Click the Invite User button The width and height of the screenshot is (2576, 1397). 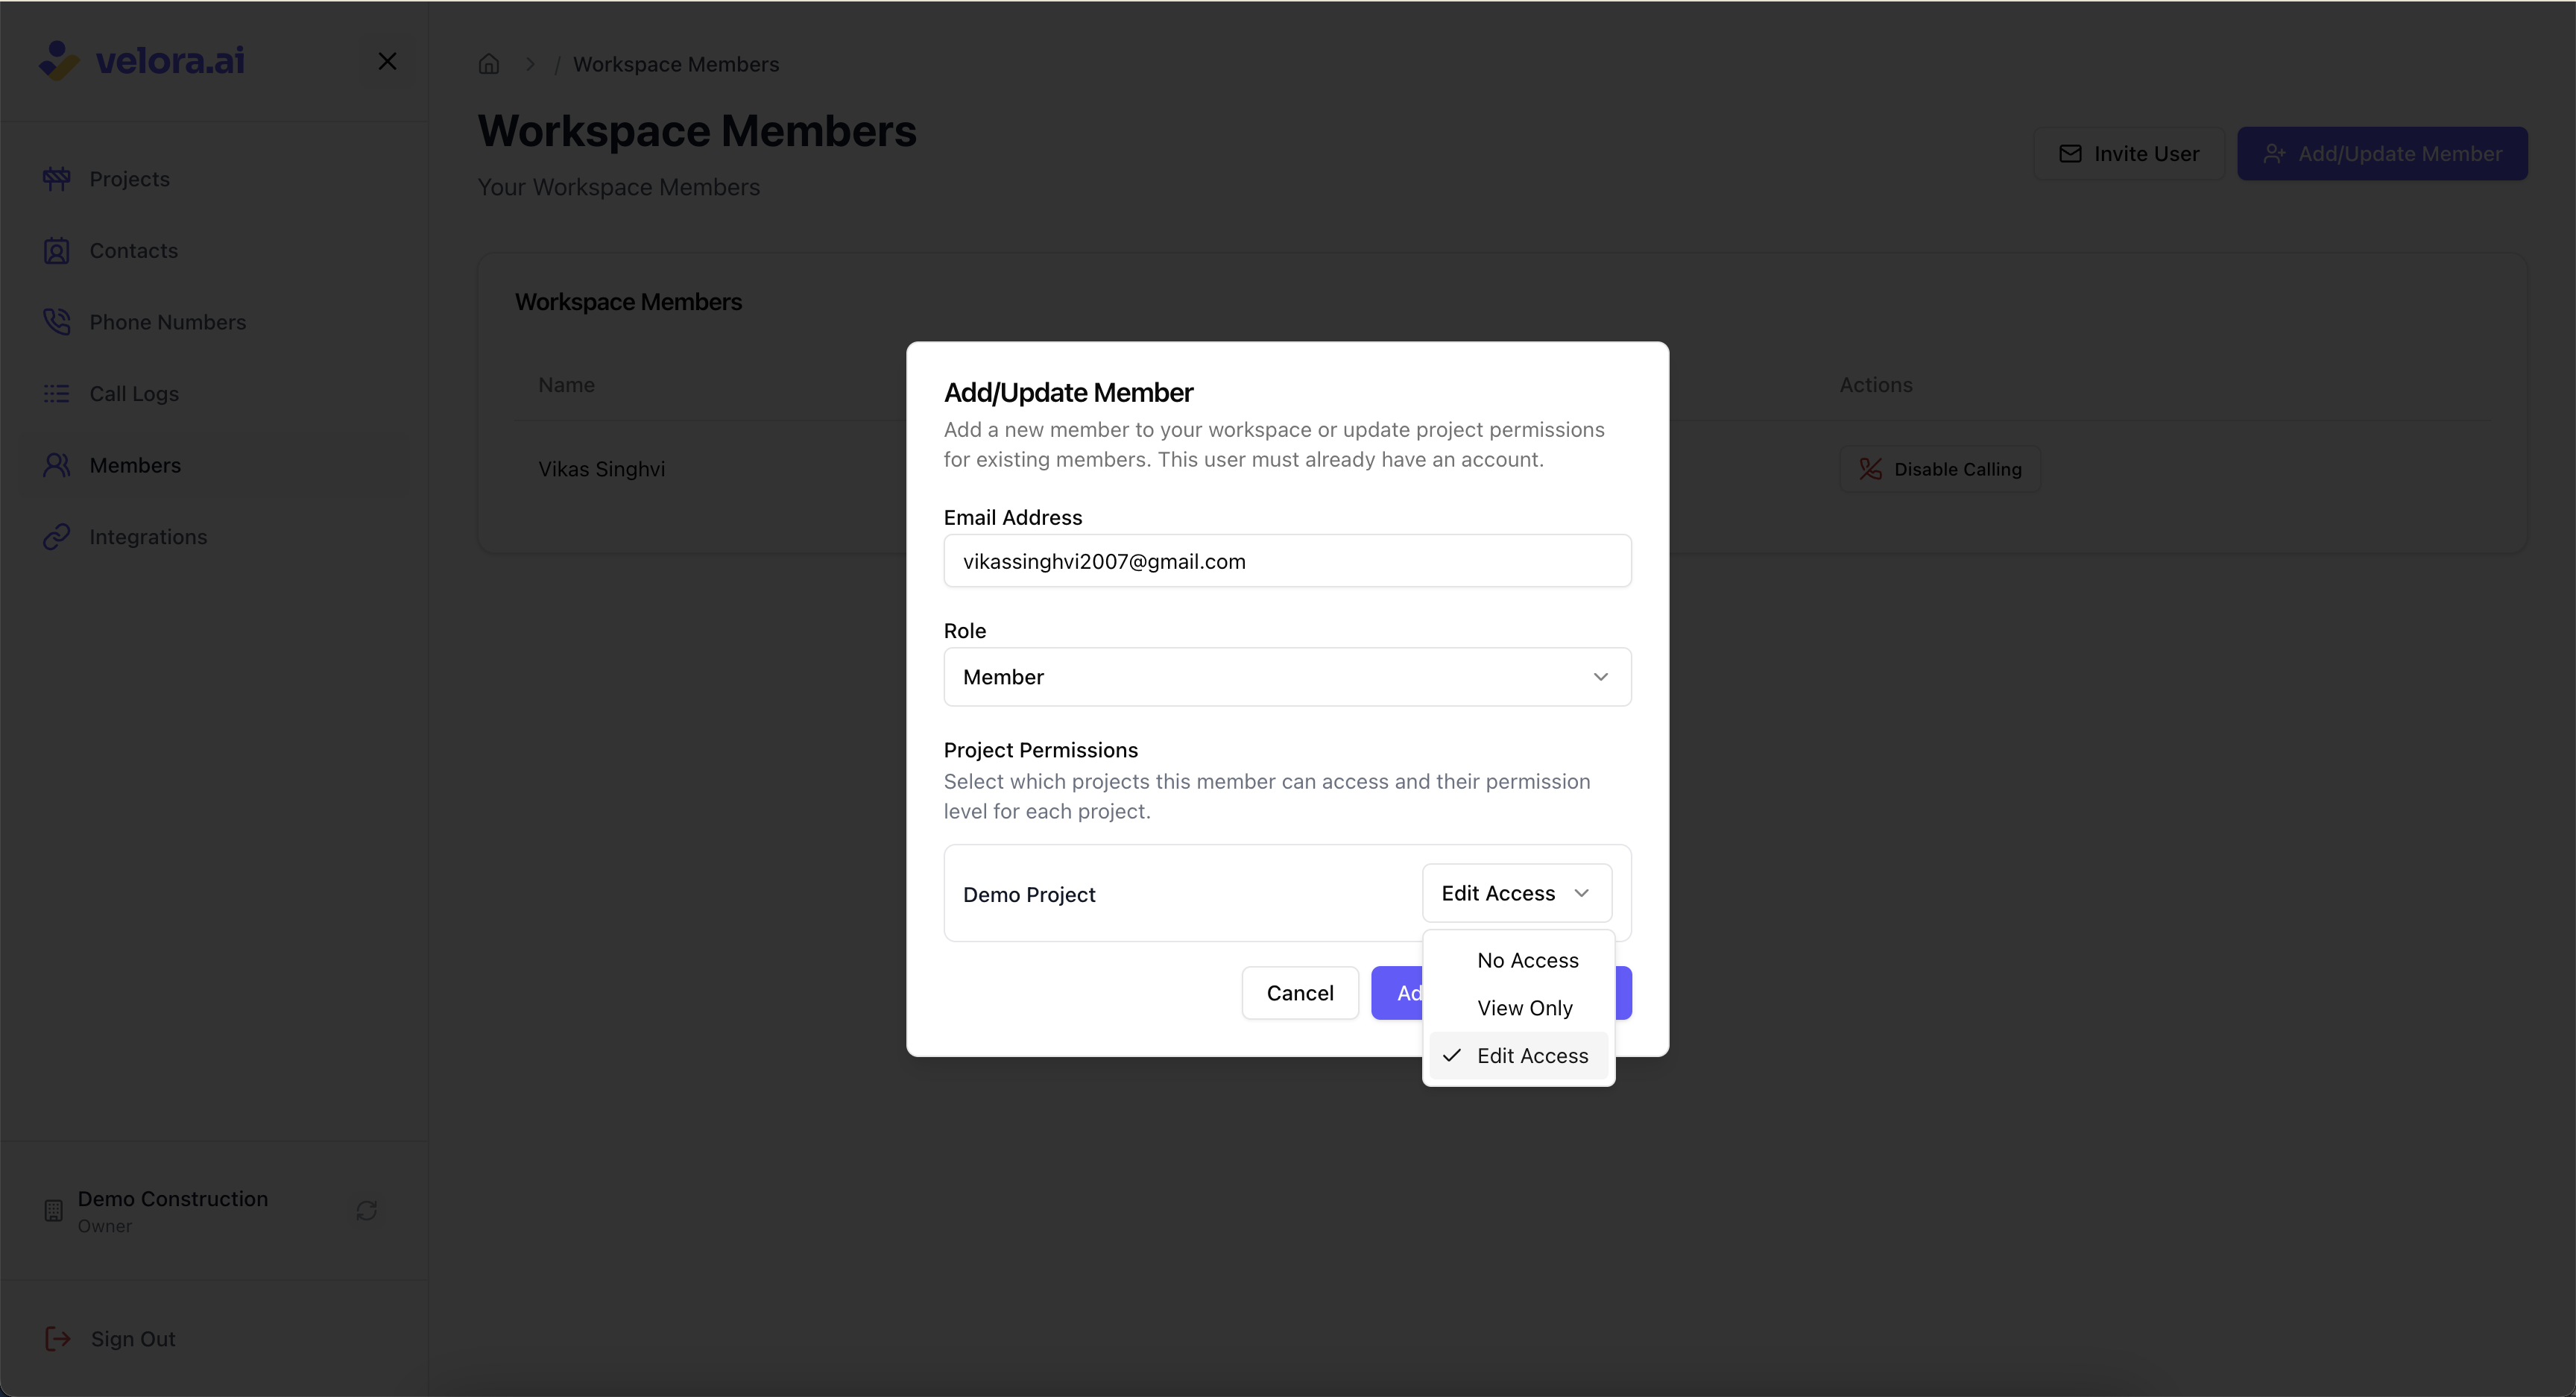[x=2128, y=154]
